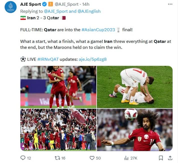
Task: Bookmark this tweet
Action: point(161,158)
